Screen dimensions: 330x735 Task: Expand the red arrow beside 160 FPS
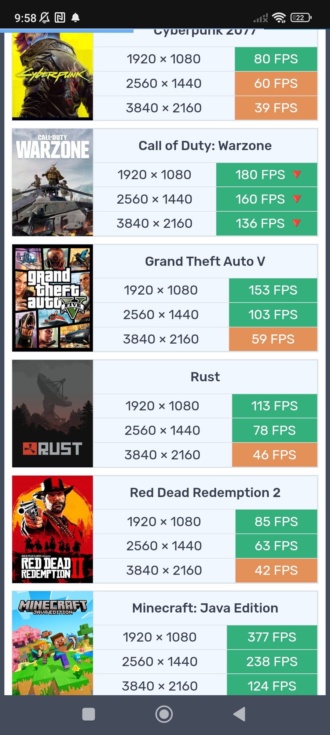[x=297, y=199]
